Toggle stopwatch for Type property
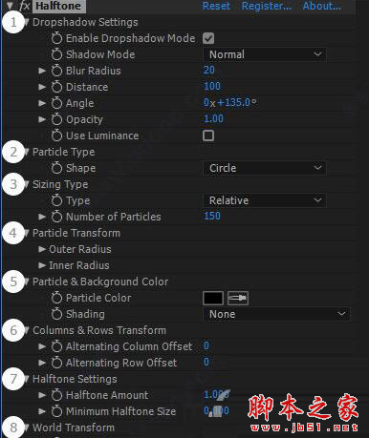Image resolution: width=369 pixels, height=438 pixels. click(x=56, y=200)
